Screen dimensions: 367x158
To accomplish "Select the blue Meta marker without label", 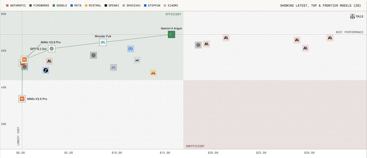I will pos(131,49).
